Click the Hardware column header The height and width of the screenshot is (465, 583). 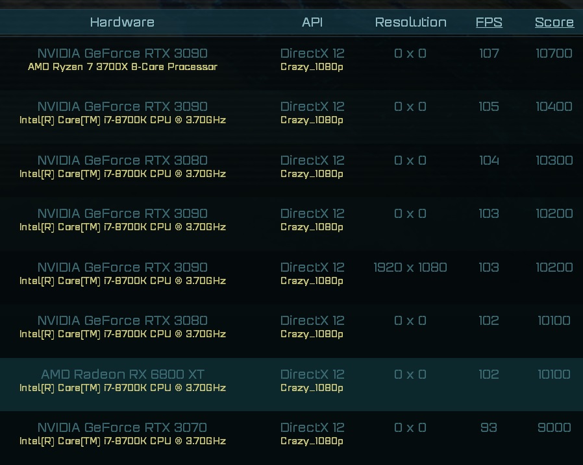point(122,22)
